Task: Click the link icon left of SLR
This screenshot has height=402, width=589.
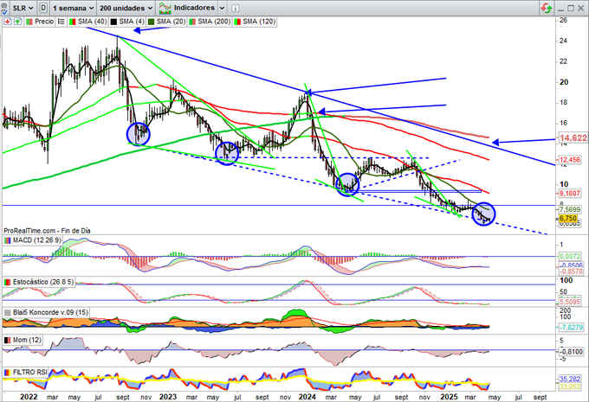Action: 4,8
